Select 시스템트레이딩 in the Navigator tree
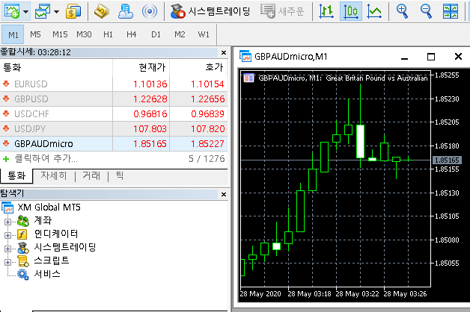This screenshot has width=470, height=312. click(x=65, y=247)
